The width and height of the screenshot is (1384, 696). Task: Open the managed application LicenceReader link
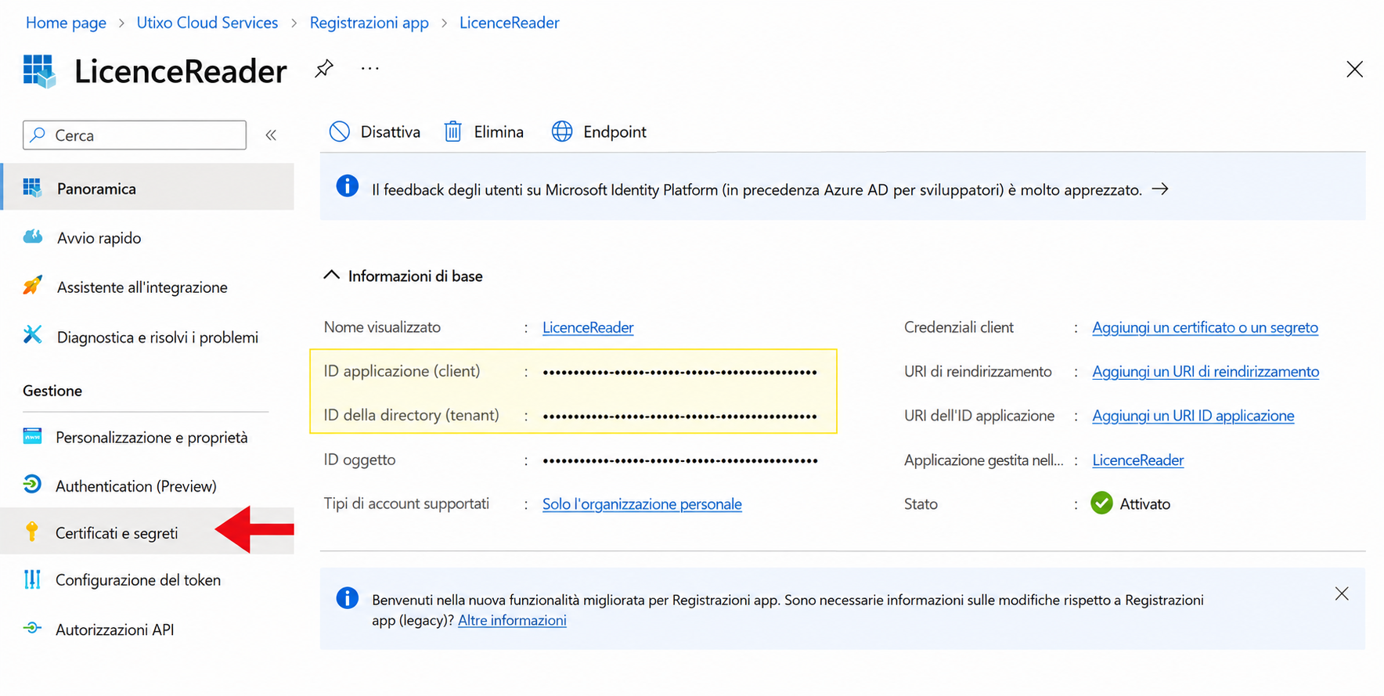pyautogui.click(x=1138, y=460)
